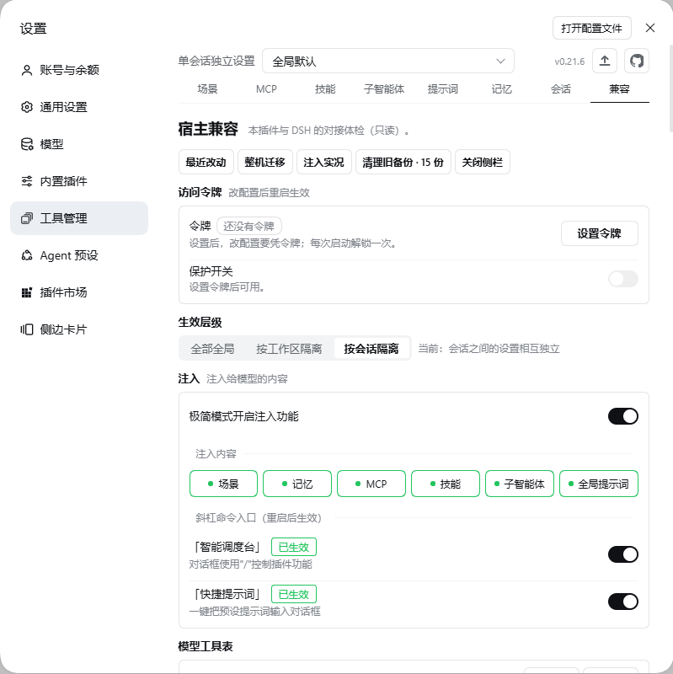Click the account and balance person icon
673x674 pixels.
27,70
